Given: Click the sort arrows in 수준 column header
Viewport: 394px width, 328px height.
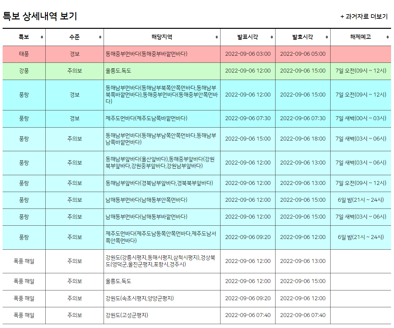Looking at the screenshot, I should coord(100,37).
